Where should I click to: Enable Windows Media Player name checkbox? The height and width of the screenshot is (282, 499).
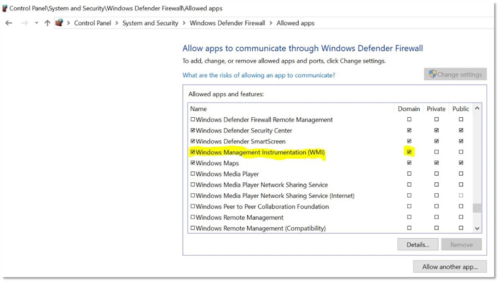pos(193,174)
